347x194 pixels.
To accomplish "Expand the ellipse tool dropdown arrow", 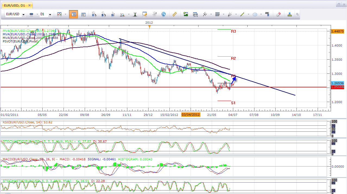I will [261, 14].
